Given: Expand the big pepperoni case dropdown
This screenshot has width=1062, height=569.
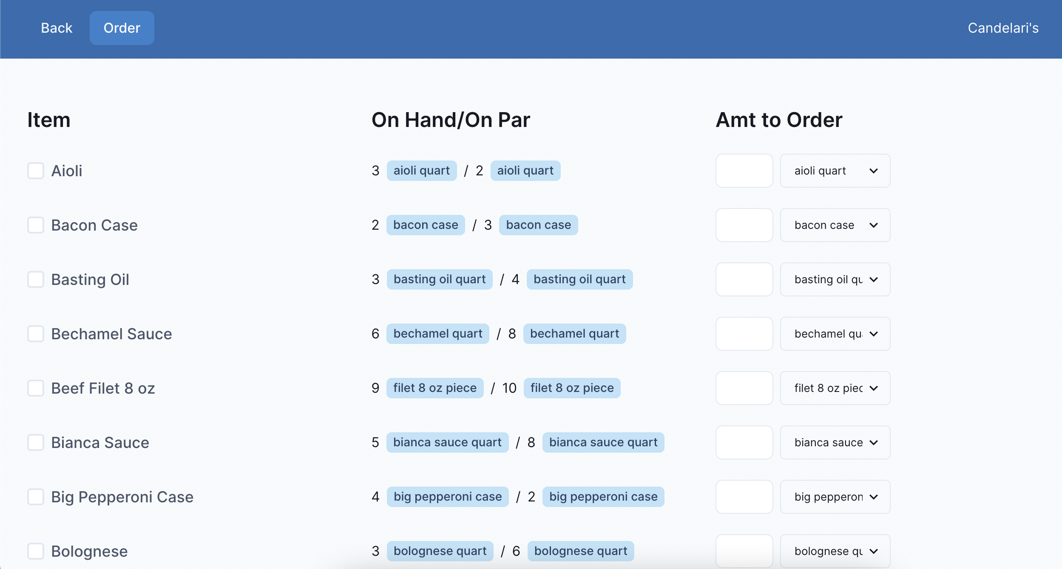Looking at the screenshot, I should point(835,497).
